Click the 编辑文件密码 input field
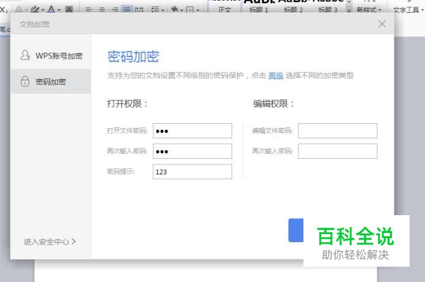This screenshot has width=425, height=282. (x=337, y=131)
